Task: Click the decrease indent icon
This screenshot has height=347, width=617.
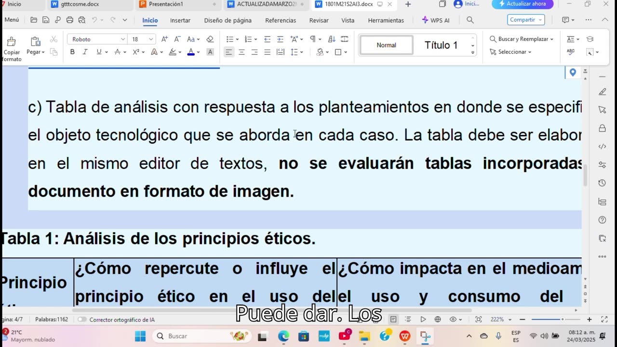Action: pyautogui.click(x=267, y=39)
